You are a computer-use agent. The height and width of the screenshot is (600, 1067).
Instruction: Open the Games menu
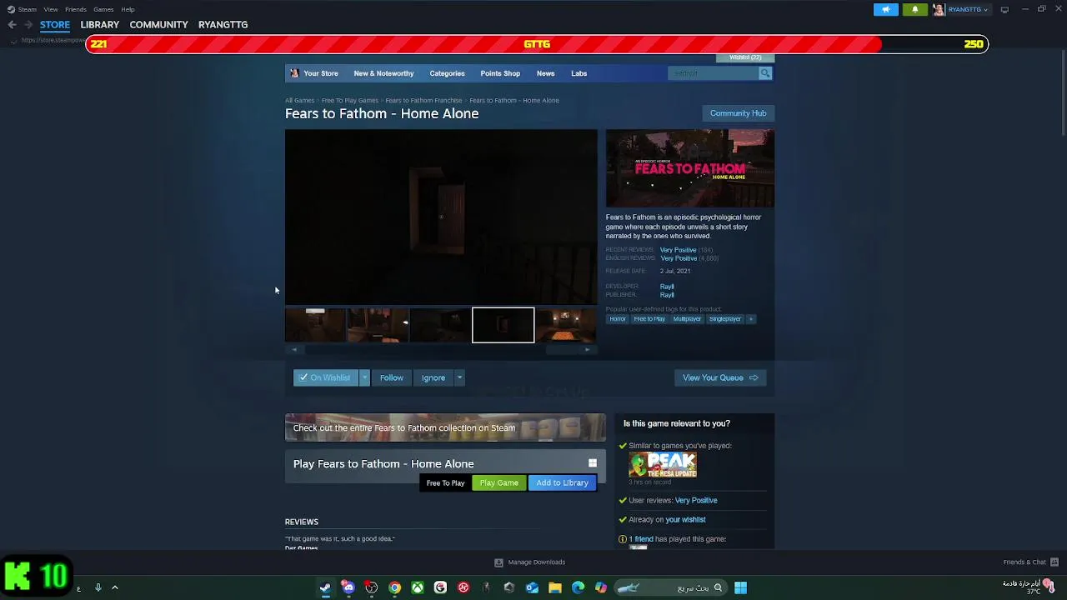pos(103,9)
